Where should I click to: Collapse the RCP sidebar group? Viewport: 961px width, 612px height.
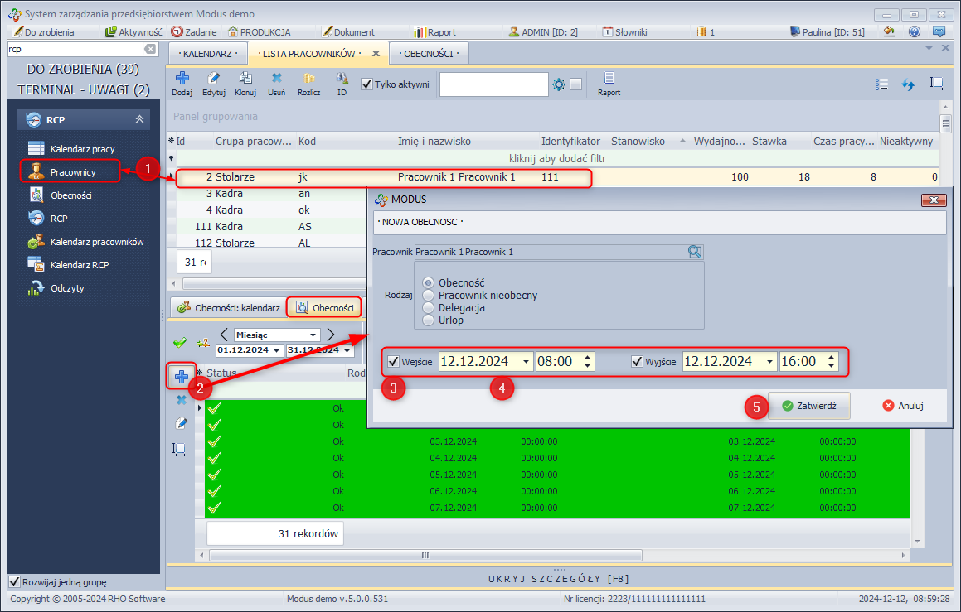[139, 120]
